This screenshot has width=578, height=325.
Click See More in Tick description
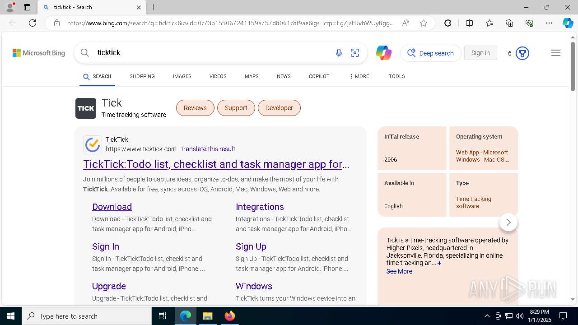click(399, 271)
